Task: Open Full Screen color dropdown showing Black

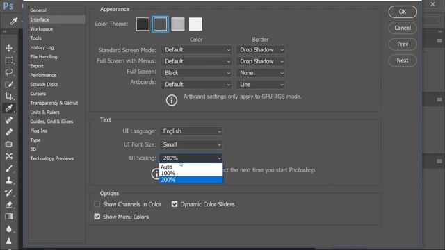Action: (196, 73)
